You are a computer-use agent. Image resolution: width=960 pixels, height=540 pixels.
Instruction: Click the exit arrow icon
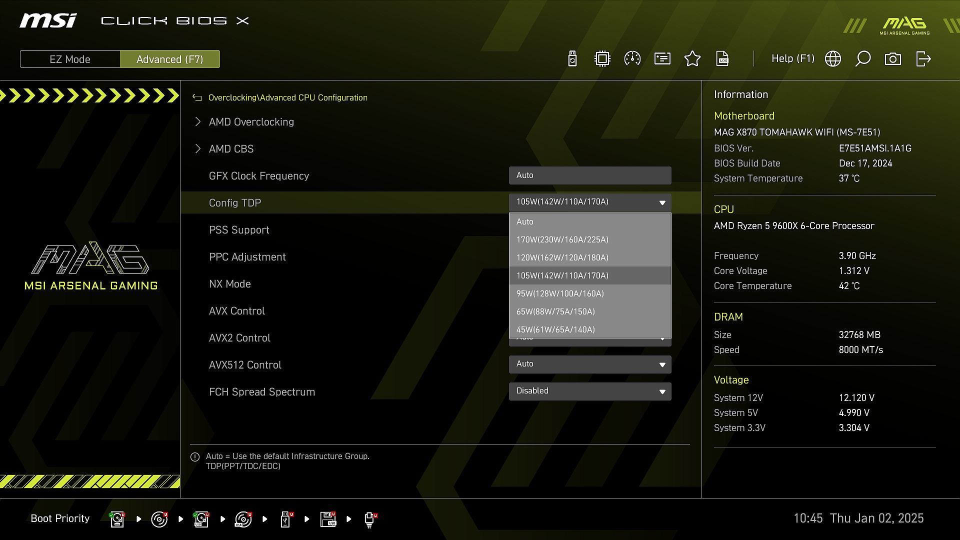(923, 59)
